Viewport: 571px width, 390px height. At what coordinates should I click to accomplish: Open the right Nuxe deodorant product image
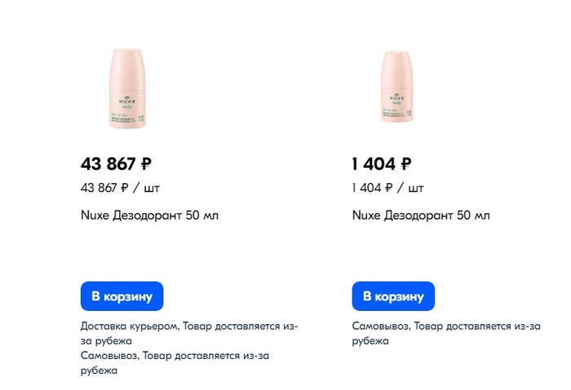(x=396, y=88)
